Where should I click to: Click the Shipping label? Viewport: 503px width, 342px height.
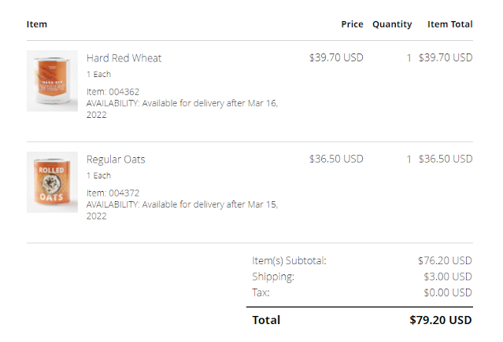pos(273,277)
